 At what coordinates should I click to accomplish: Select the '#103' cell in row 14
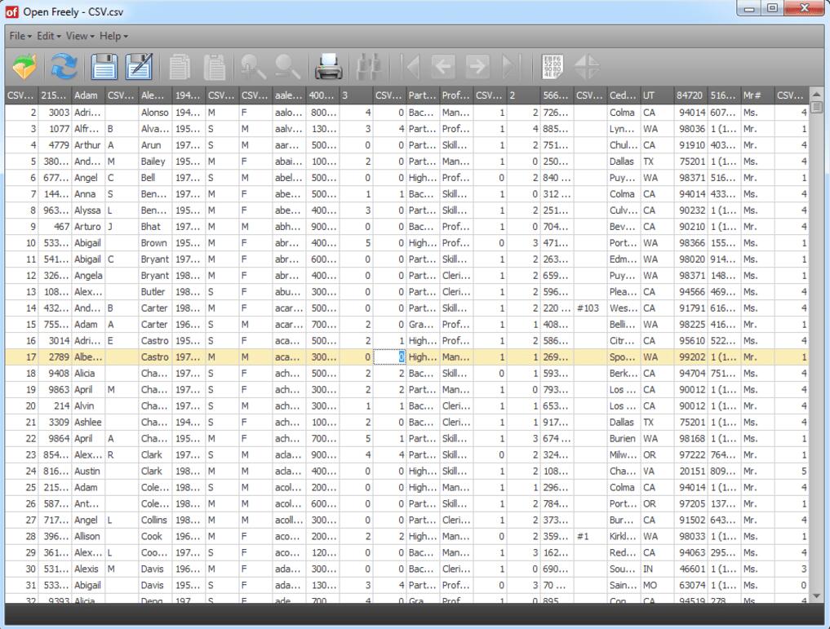click(x=588, y=308)
